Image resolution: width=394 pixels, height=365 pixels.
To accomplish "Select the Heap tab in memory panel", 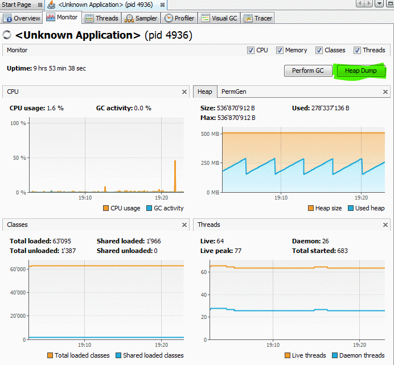I will click(205, 92).
